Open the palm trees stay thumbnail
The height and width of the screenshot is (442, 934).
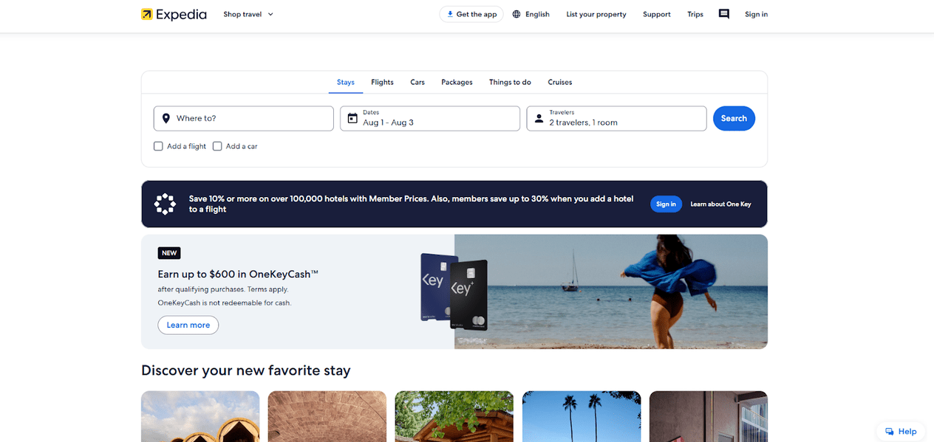coord(581,416)
